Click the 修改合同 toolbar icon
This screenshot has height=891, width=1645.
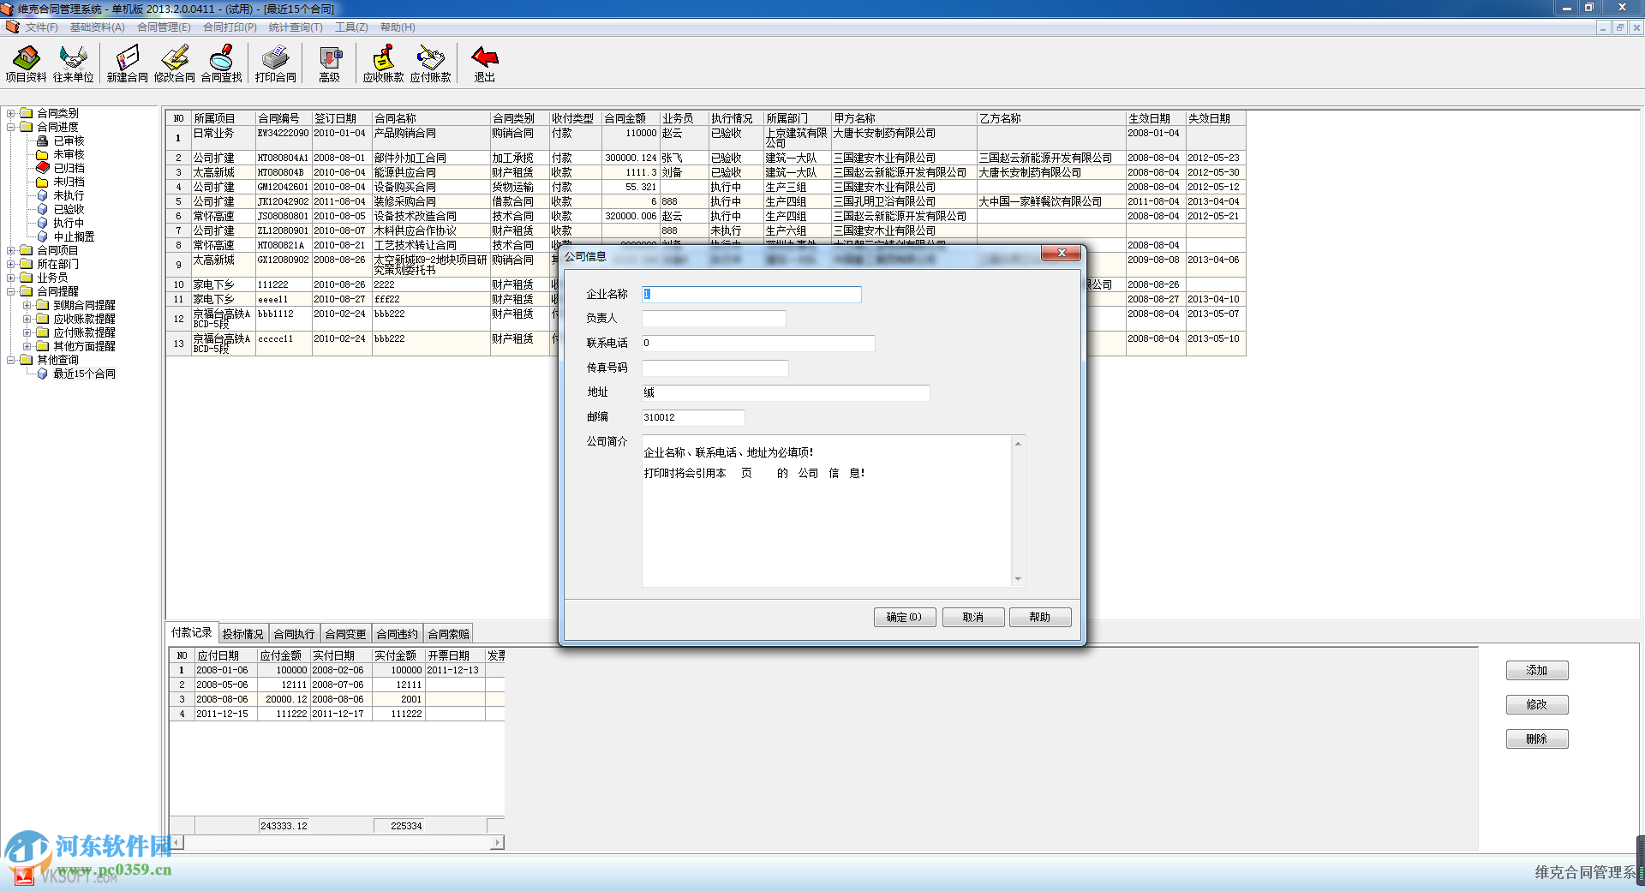click(175, 63)
